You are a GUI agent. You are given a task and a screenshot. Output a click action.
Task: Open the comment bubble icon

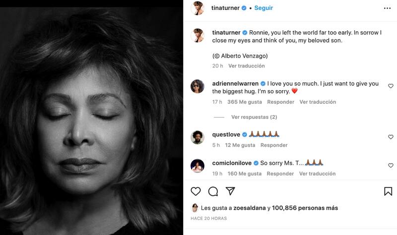pos(213,191)
